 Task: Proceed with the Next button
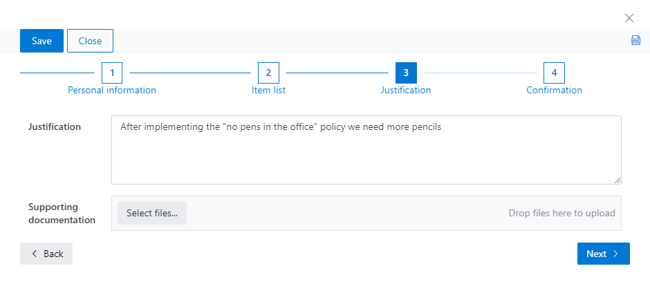(603, 254)
